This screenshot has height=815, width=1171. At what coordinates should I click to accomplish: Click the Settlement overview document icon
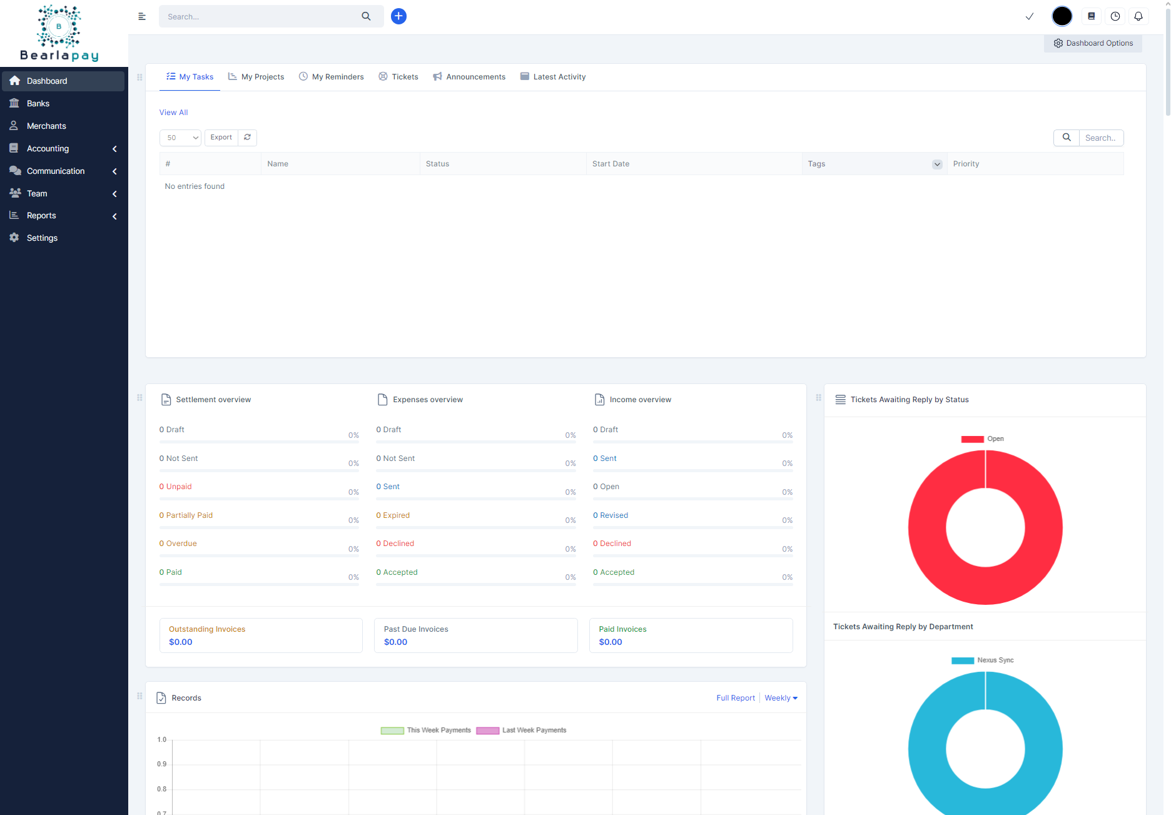tap(166, 400)
